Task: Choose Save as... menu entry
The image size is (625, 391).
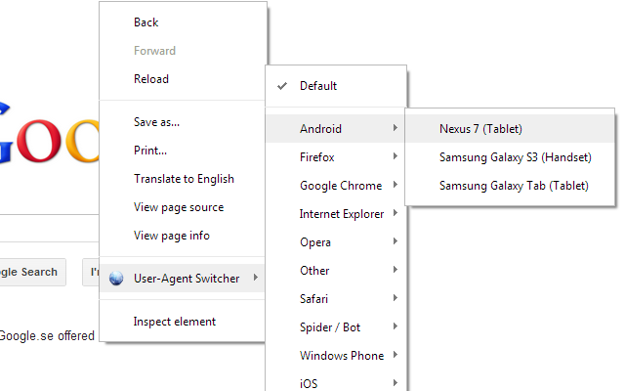Action: 156,122
